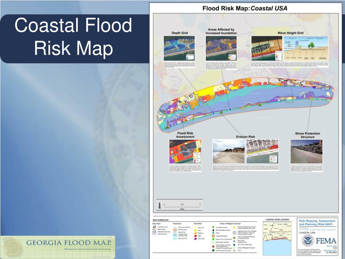Image resolution: width=345 pixels, height=259 pixels.
Task: Click the Corporate Limits legend symbol
Action: 154,227
